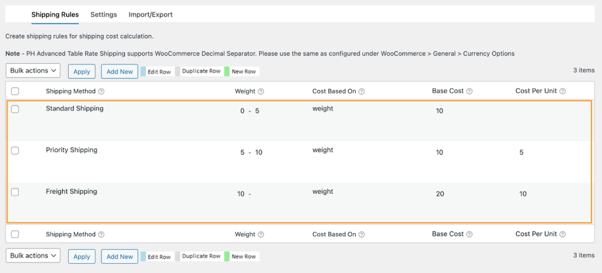Click help icon beside top Cost Based On header
602x273 pixels.
[x=362, y=91]
